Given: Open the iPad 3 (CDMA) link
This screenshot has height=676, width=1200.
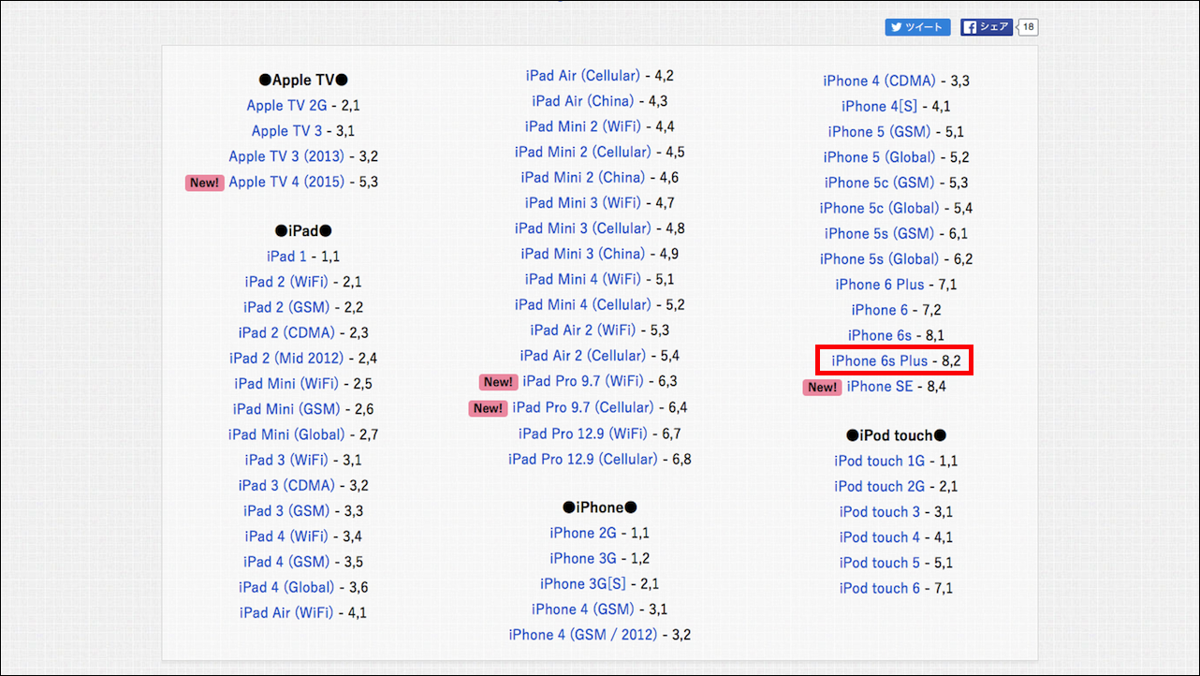Looking at the screenshot, I should pyautogui.click(x=286, y=485).
